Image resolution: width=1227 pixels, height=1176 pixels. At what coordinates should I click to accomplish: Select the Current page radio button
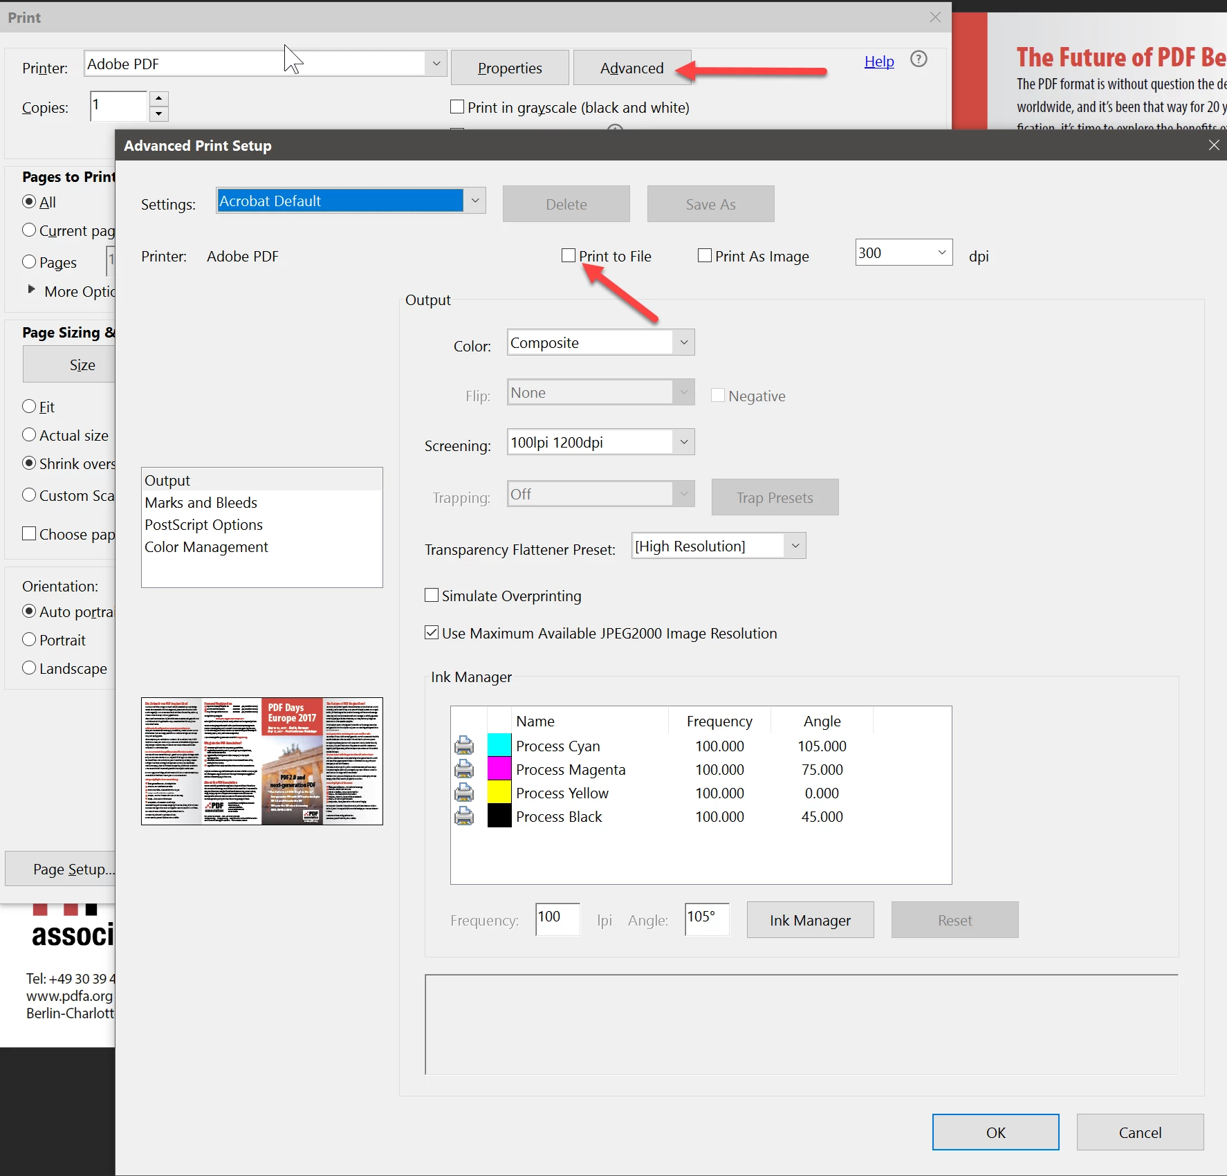[29, 230]
